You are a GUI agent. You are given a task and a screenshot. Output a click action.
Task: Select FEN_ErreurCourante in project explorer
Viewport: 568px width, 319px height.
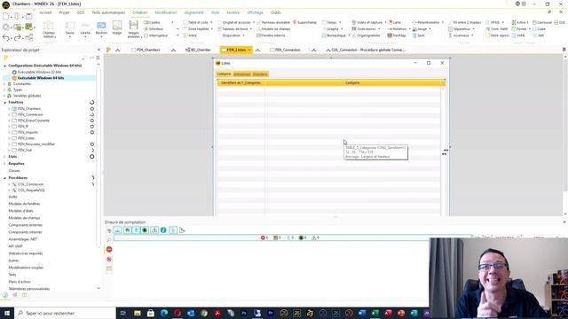point(34,121)
